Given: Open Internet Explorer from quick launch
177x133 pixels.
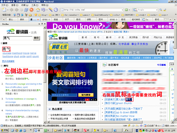Looking at the screenshot, I should (21, 130).
